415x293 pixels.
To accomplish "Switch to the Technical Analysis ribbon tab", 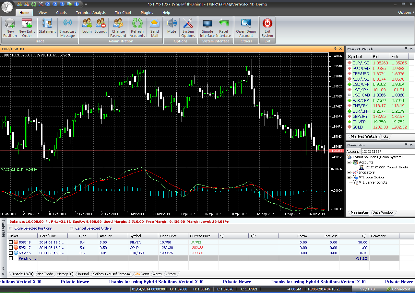I will pos(91,13).
